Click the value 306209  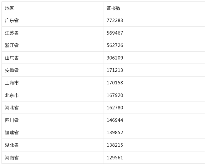click(x=115, y=58)
